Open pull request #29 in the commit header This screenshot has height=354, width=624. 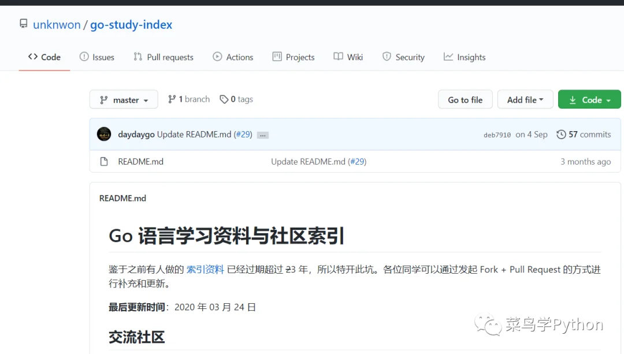243,135
